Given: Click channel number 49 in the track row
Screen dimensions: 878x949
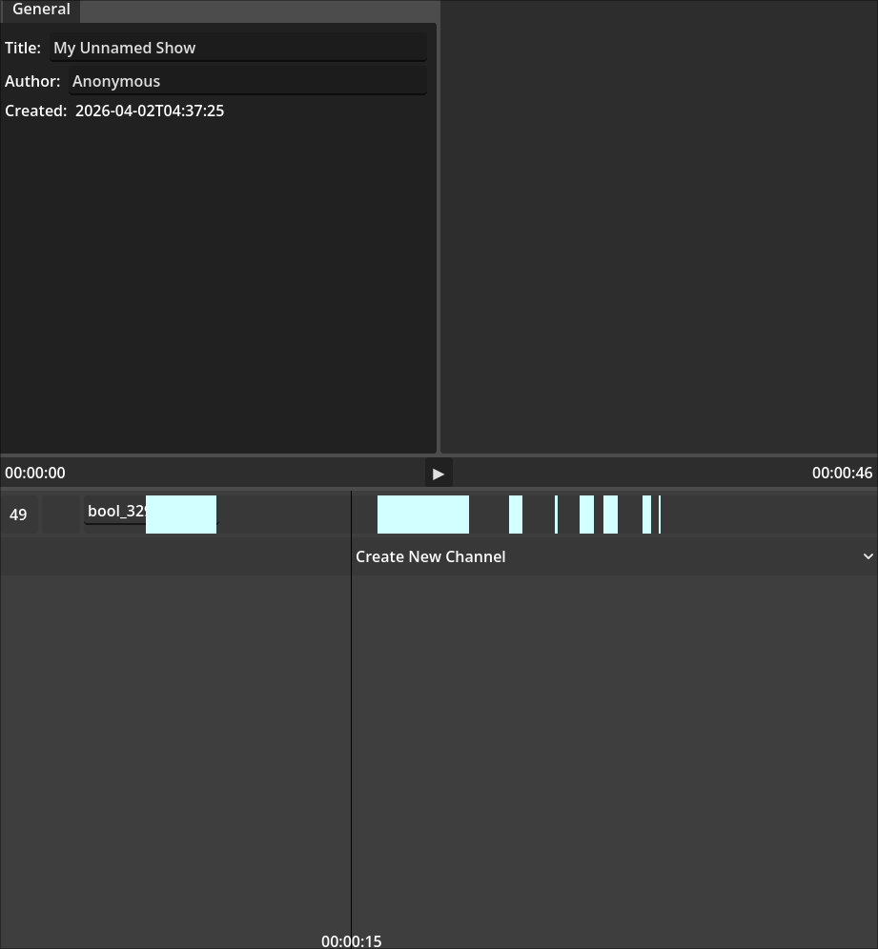Looking at the screenshot, I should (18, 515).
